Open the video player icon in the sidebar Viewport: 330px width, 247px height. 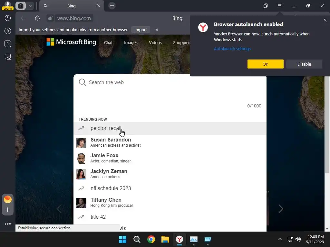(8, 31)
